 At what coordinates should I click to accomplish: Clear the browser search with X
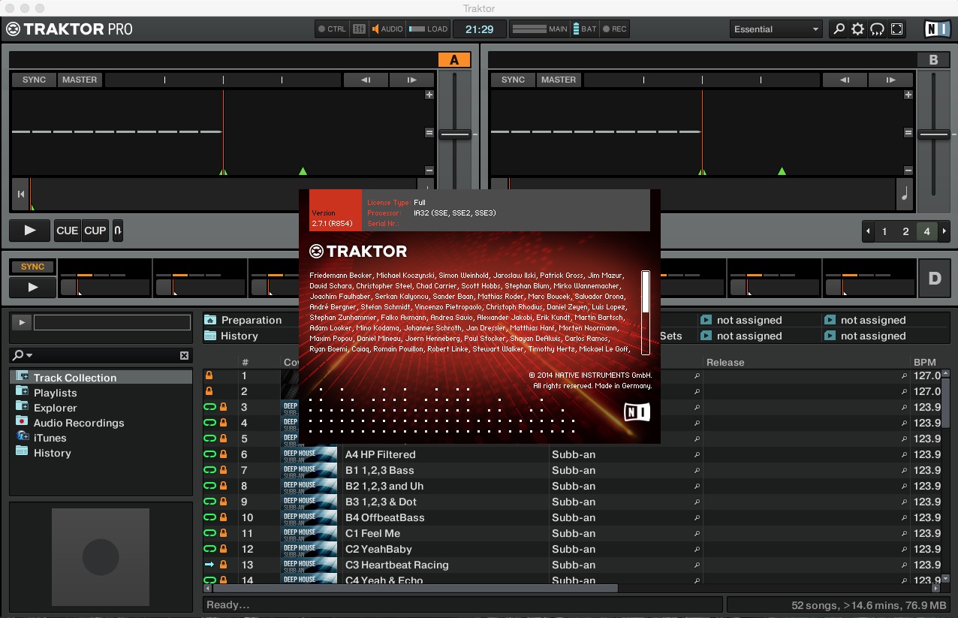(184, 355)
